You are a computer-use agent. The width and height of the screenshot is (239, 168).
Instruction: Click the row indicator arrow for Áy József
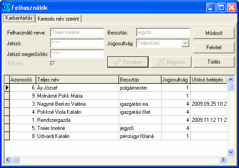click(x=7, y=88)
